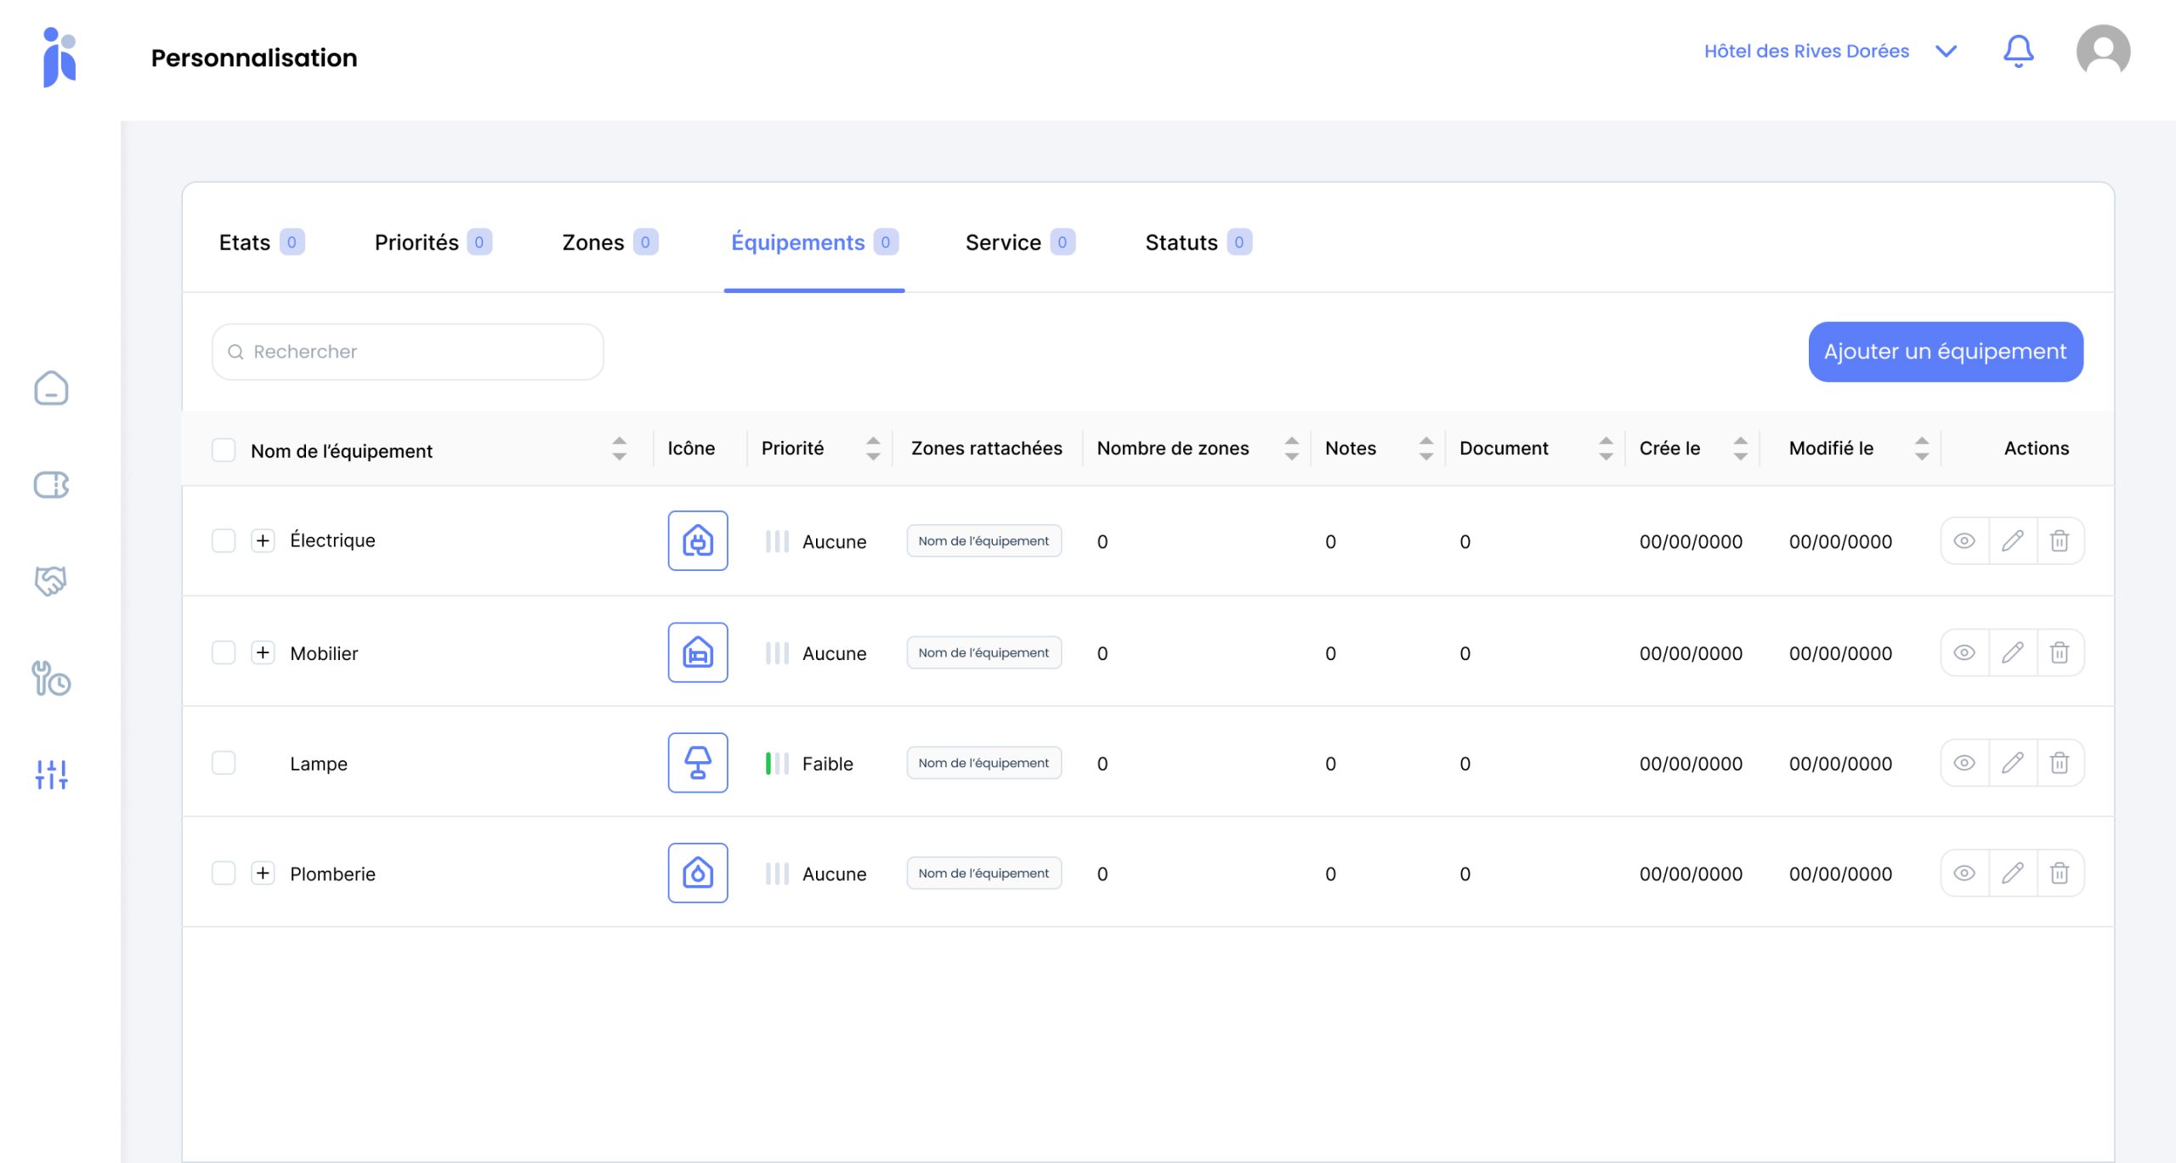This screenshot has height=1163, width=2176.
Task: Expand the Plomberie row subitems
Action: pos(263,873)
